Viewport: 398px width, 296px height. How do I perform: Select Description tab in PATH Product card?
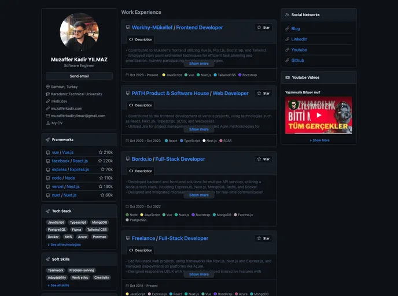point(141,105)
